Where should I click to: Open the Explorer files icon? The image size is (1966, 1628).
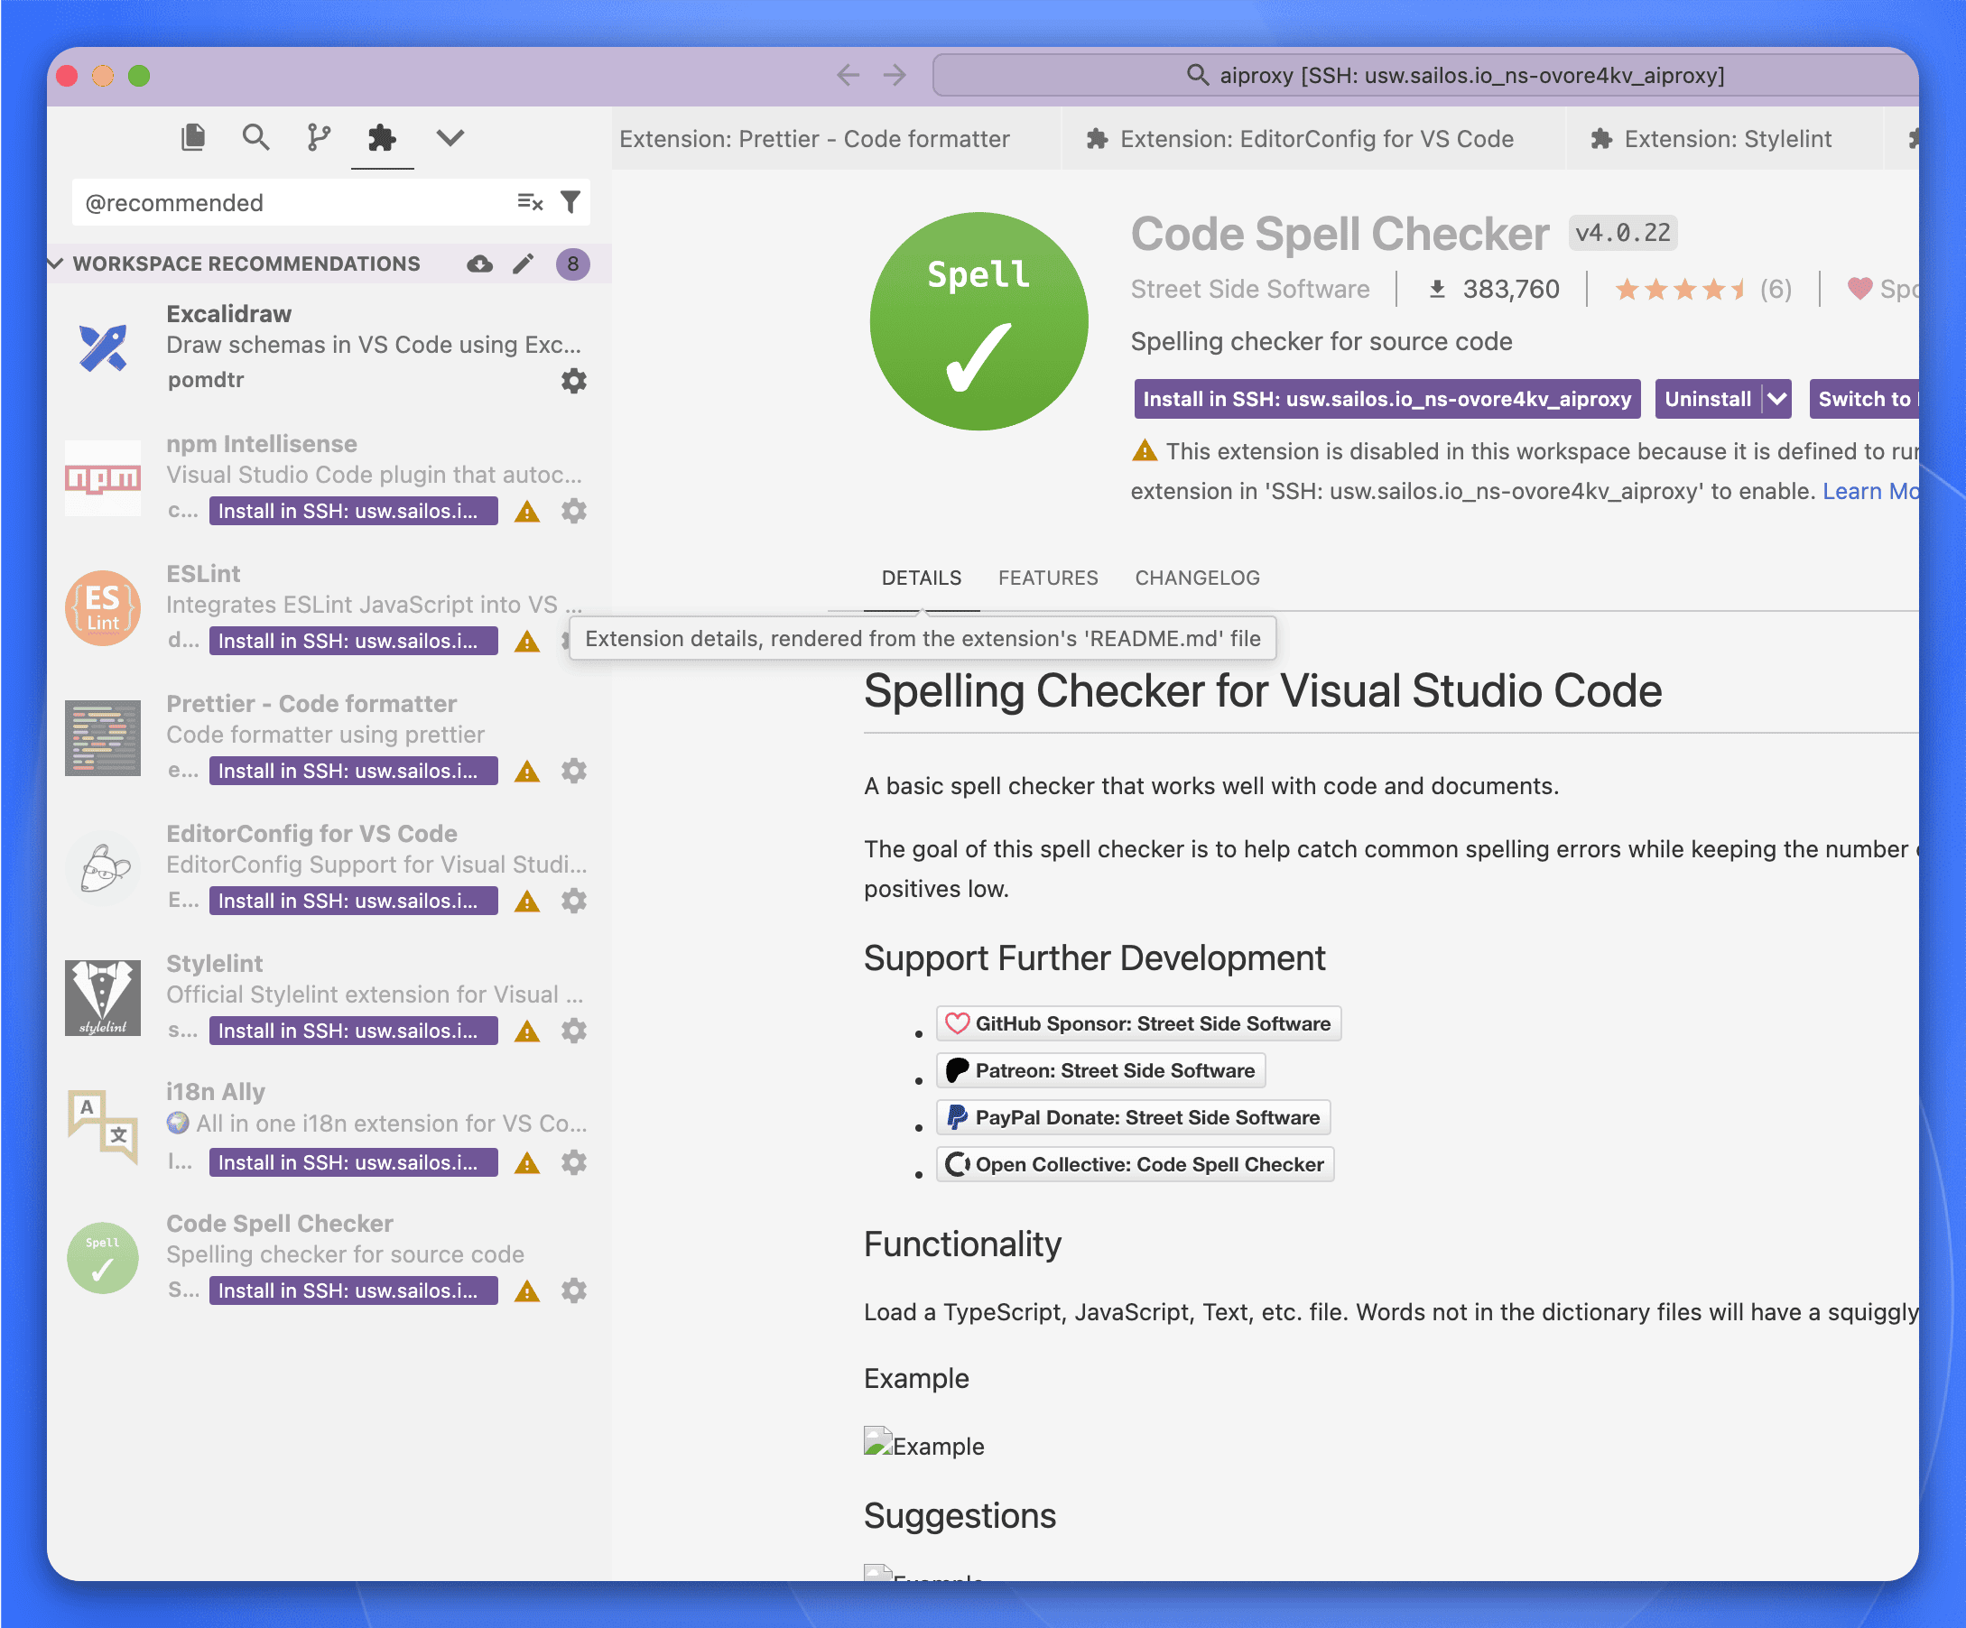[193, 137]
